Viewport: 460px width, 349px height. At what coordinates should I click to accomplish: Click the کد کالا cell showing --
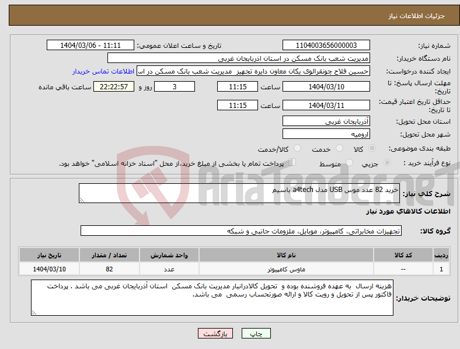(403, 269)
